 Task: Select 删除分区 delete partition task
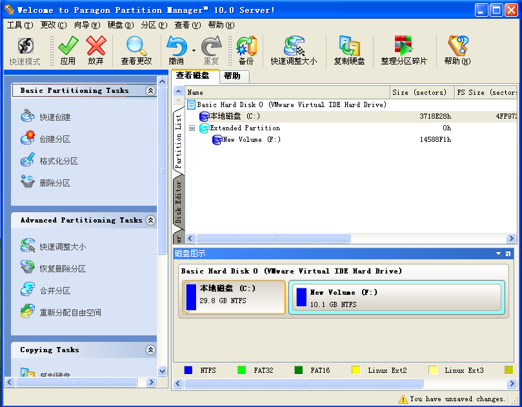click(46, 183)
